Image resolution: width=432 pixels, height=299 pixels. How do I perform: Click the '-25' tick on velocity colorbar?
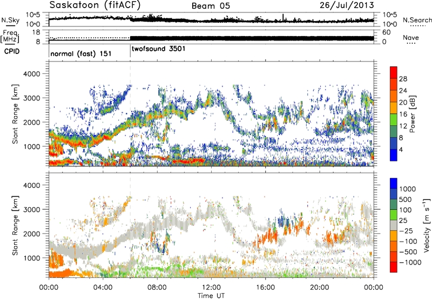point(406,230)
